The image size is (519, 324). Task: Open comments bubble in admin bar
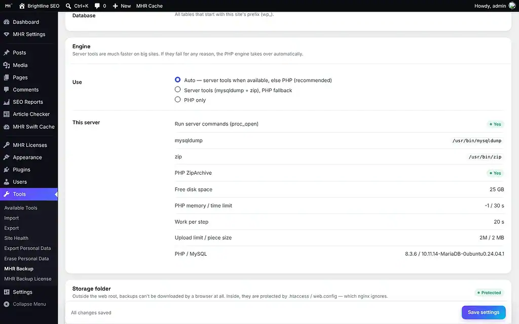(97, 6)
